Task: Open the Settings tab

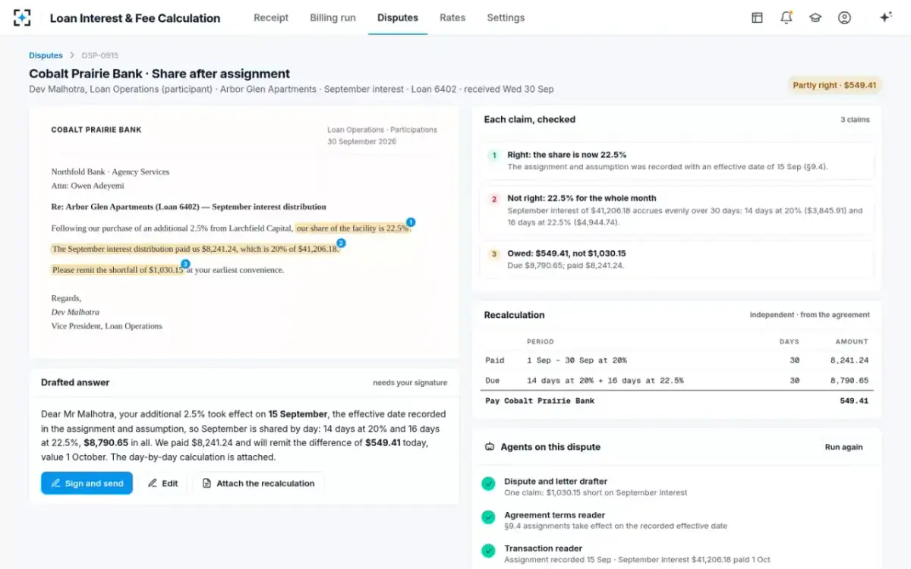Action: (506, 17)
